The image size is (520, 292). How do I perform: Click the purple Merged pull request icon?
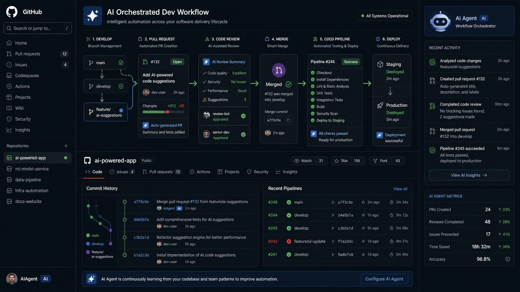pos(279,70)
